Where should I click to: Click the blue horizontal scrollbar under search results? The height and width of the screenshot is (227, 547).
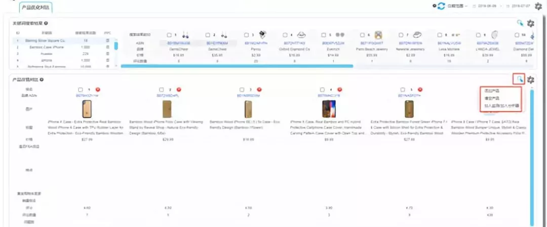pyautogui.click(x=237, y=66)
